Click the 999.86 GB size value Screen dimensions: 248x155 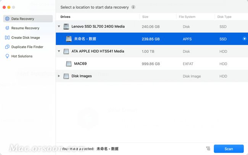151,64
